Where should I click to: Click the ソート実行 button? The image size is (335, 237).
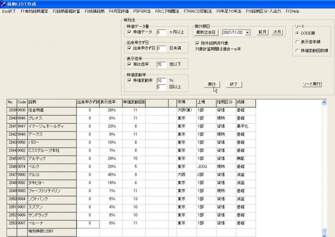(x=312, y=84)
